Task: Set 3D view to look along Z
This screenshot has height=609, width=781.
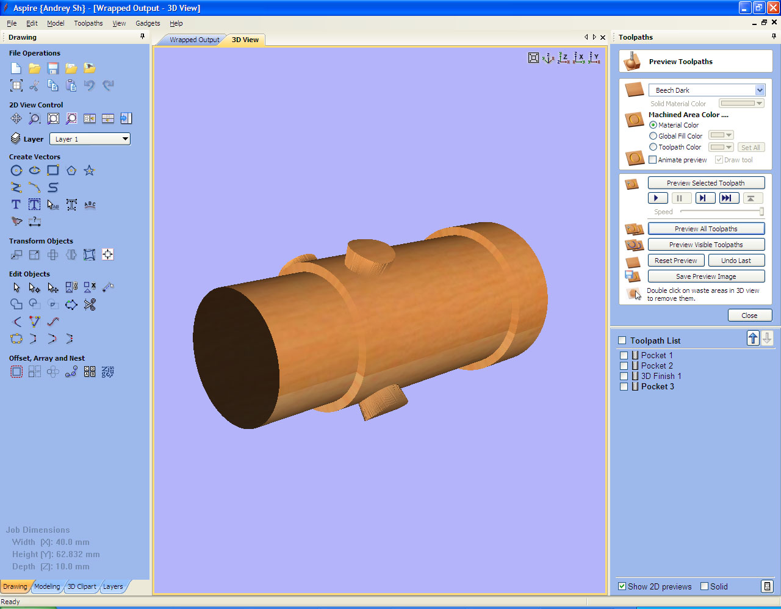Action: (x=563, y=58)
